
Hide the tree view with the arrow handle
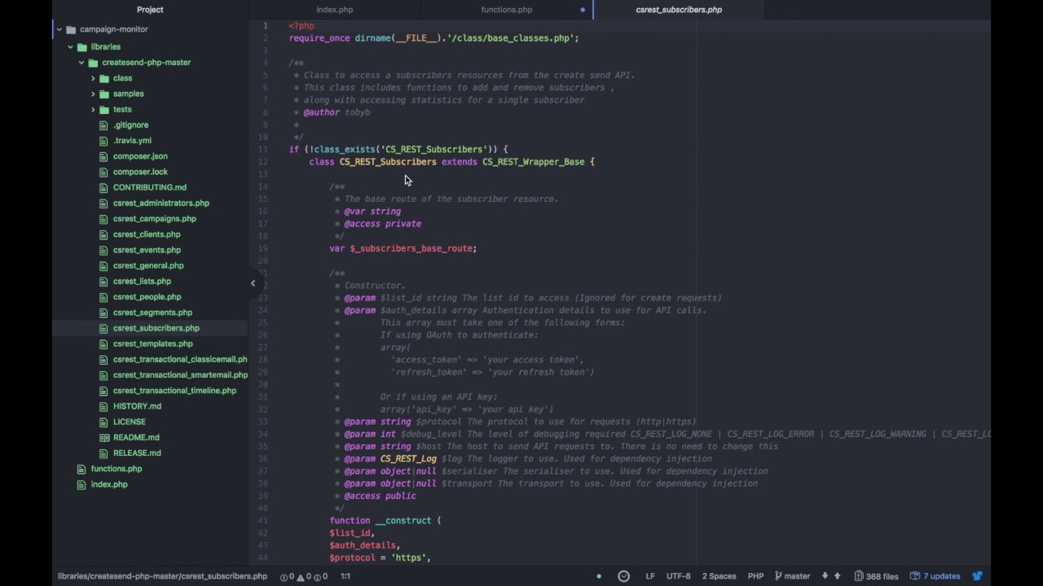coord(253,283)
